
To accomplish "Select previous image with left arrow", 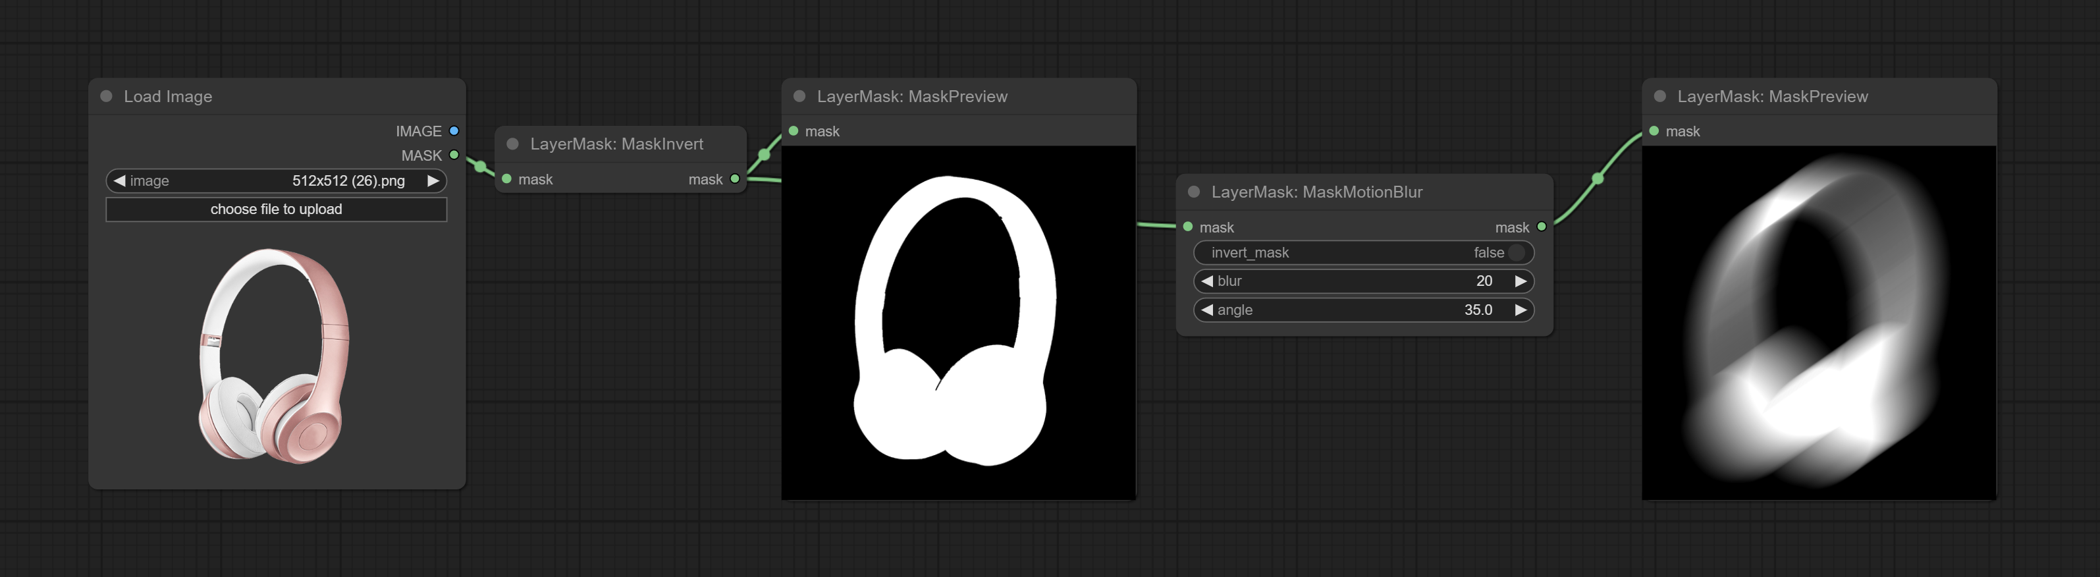I will 120,181.
